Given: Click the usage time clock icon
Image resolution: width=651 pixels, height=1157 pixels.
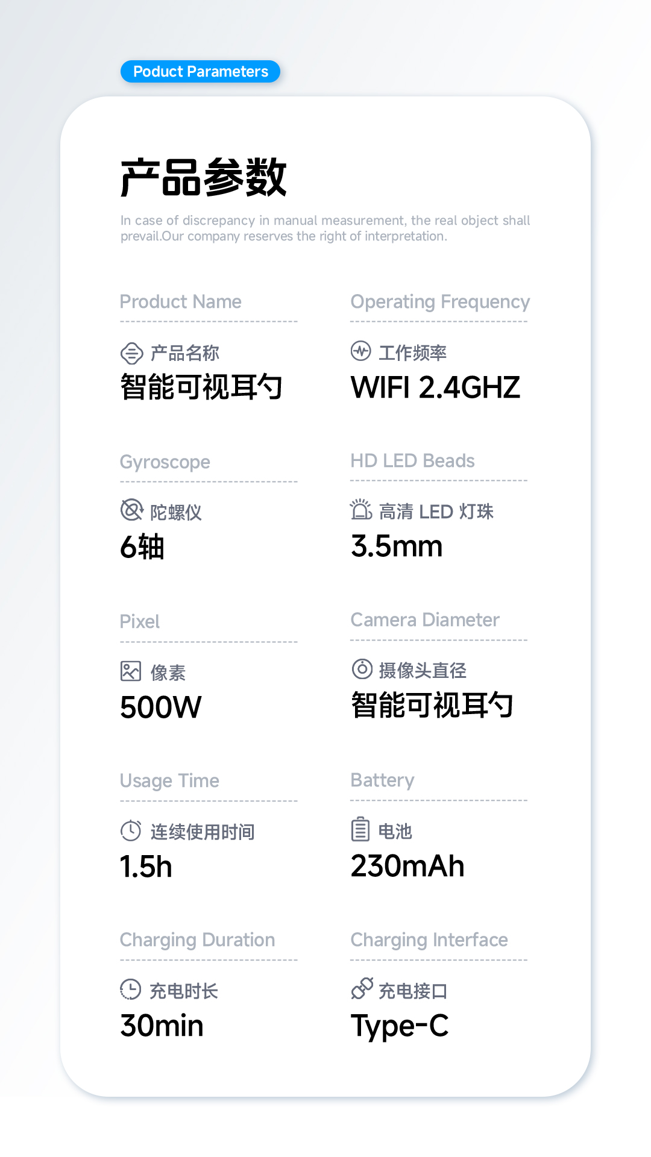Looking at the screenshot, I should [x=131, y=830].
